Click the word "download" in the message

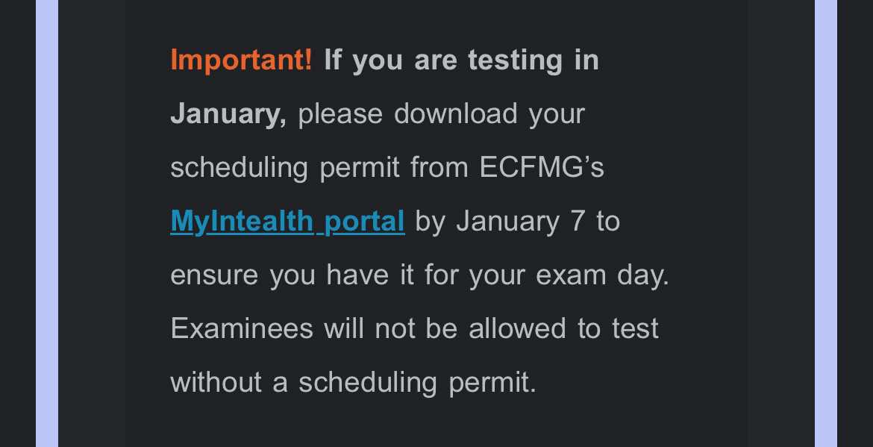[x=455, y=114]
